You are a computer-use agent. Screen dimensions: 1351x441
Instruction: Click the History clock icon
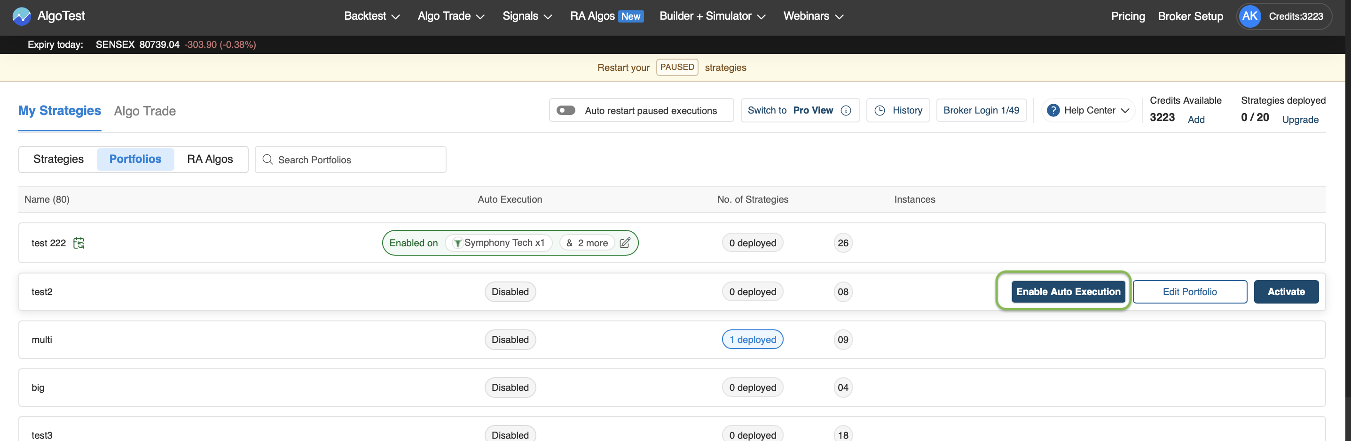pyautogui.click(x=880, y=110)
